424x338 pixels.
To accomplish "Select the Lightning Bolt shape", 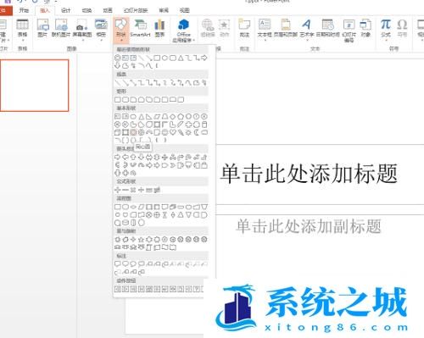I will pyautogui.click(x=181, y=132).
